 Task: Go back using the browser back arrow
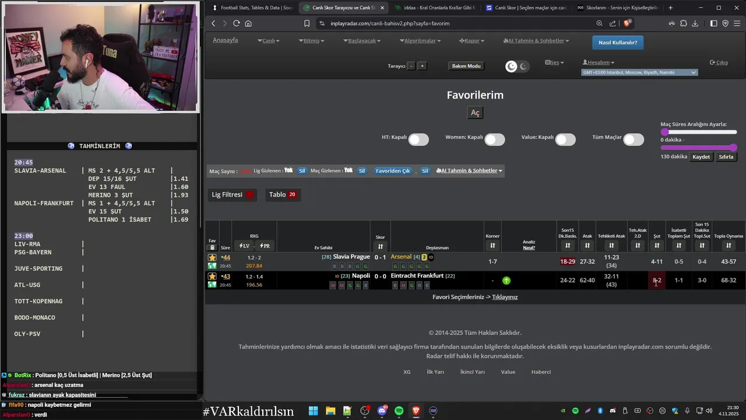click(213, 23)
